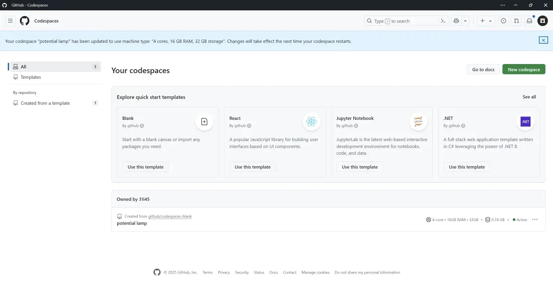Open user profile avatar menu
The image size is (553, 296).
click(x=543, y=21)
